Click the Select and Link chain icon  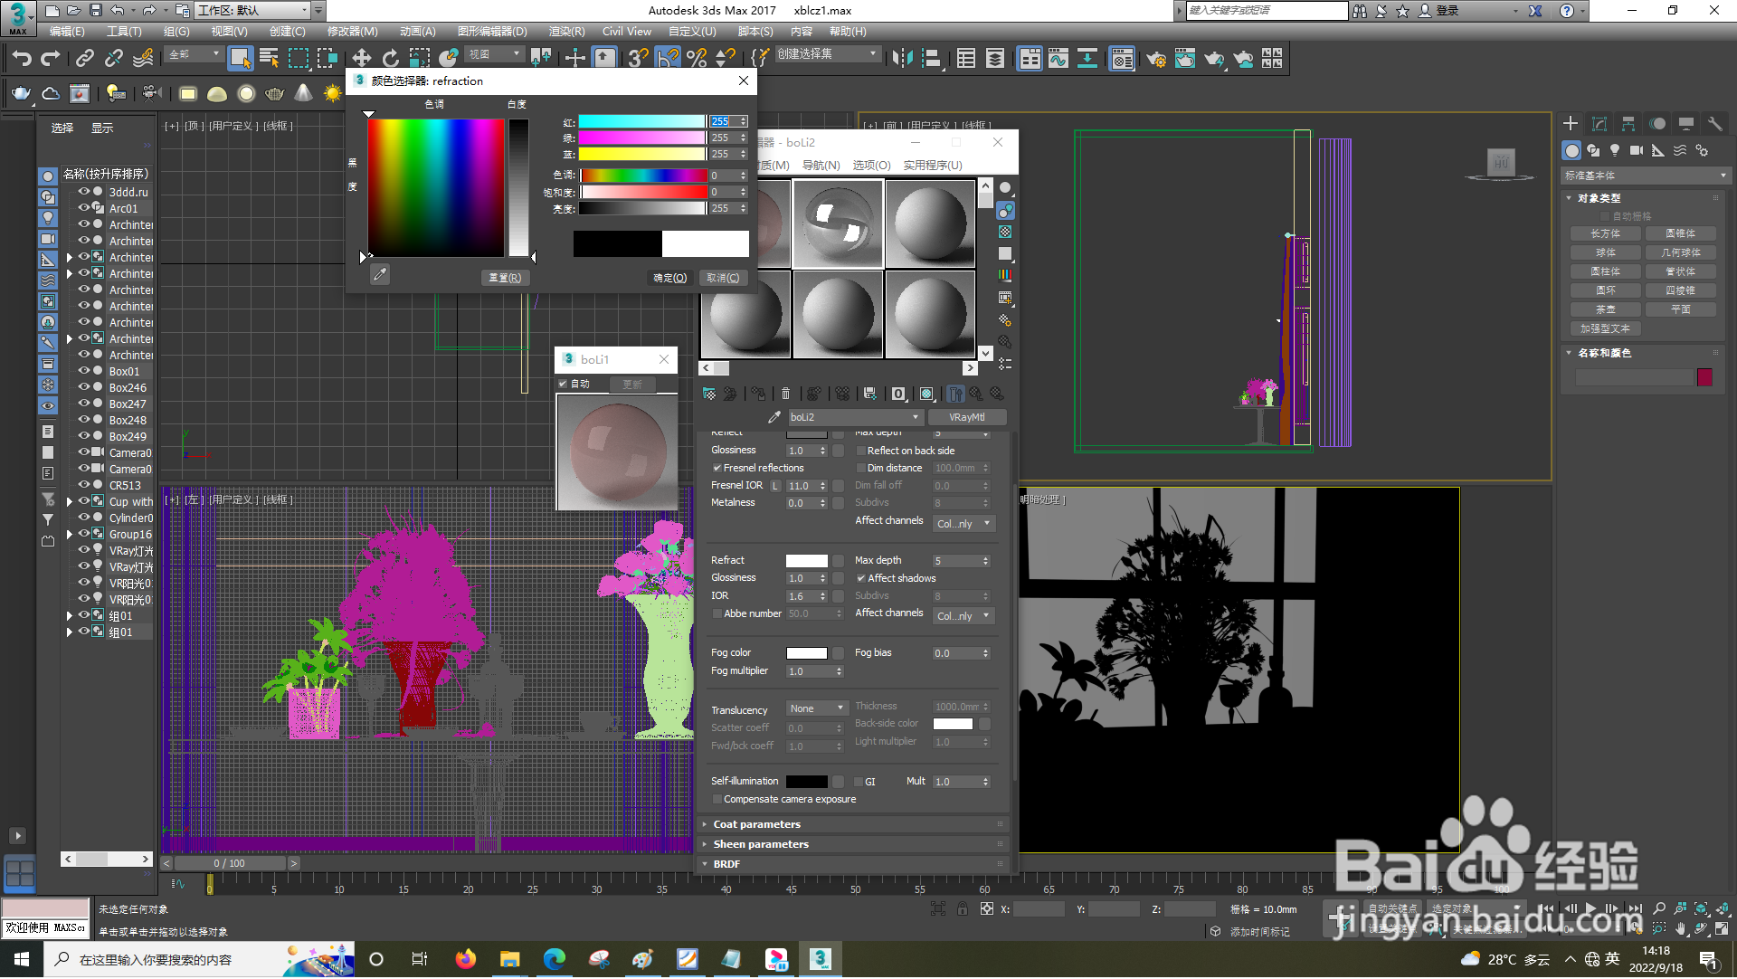click(x=84, y=59)
